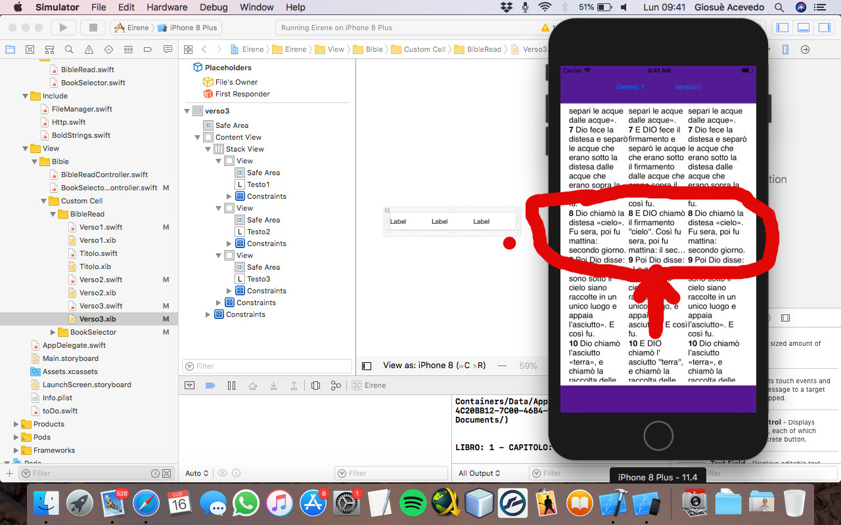Capture the view hierarchy for debugging
The width and height of the screenshot is (841, 525).
[315, 385]
